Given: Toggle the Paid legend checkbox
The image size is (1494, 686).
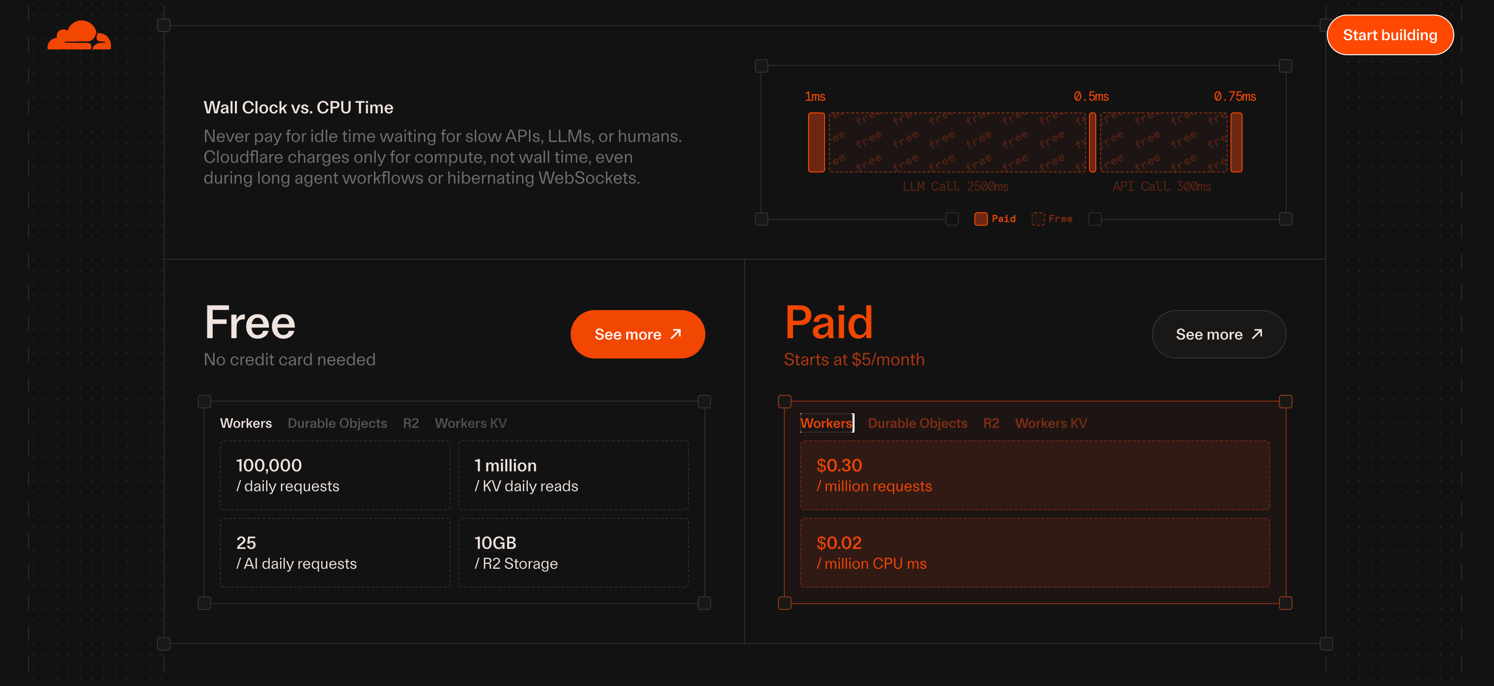Looking at the screenshot, I should coord(980,218).
